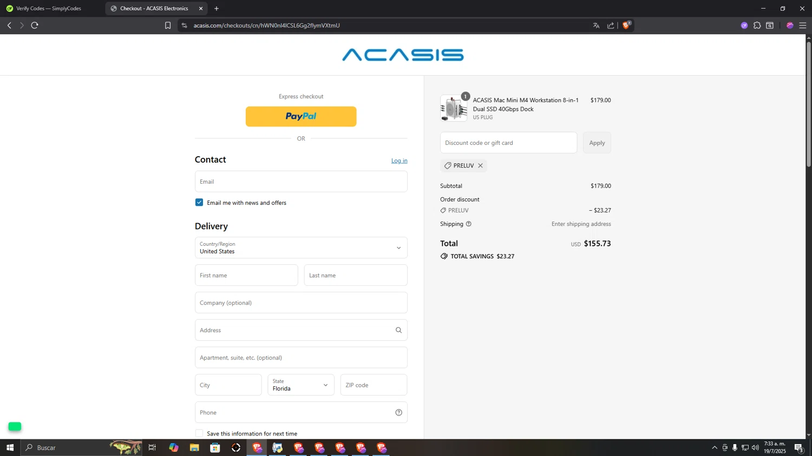The height and width of the screenshot is (456, 812).
Task: Focus the ZIP code field
Action: 374,385
